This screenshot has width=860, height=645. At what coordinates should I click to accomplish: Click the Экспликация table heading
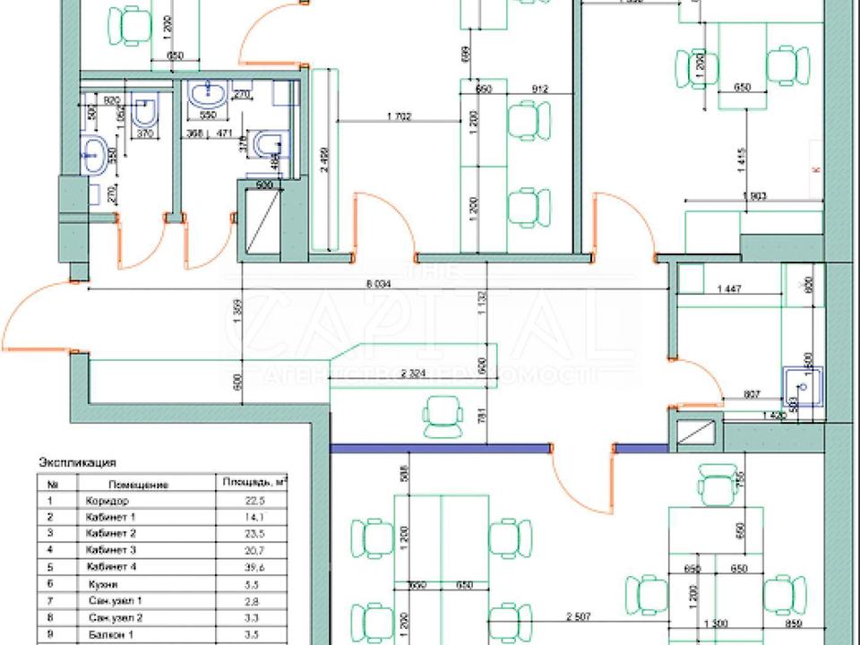(x=77, y=463)
